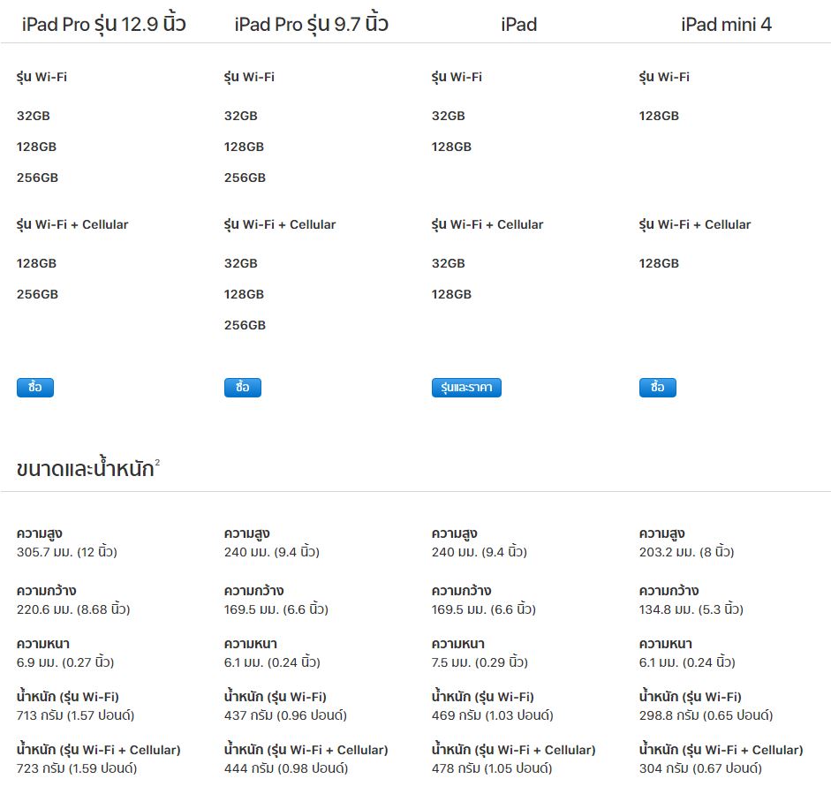Select the iPad column heading
This screenshot has height=794, width=831.
[518, 25]
